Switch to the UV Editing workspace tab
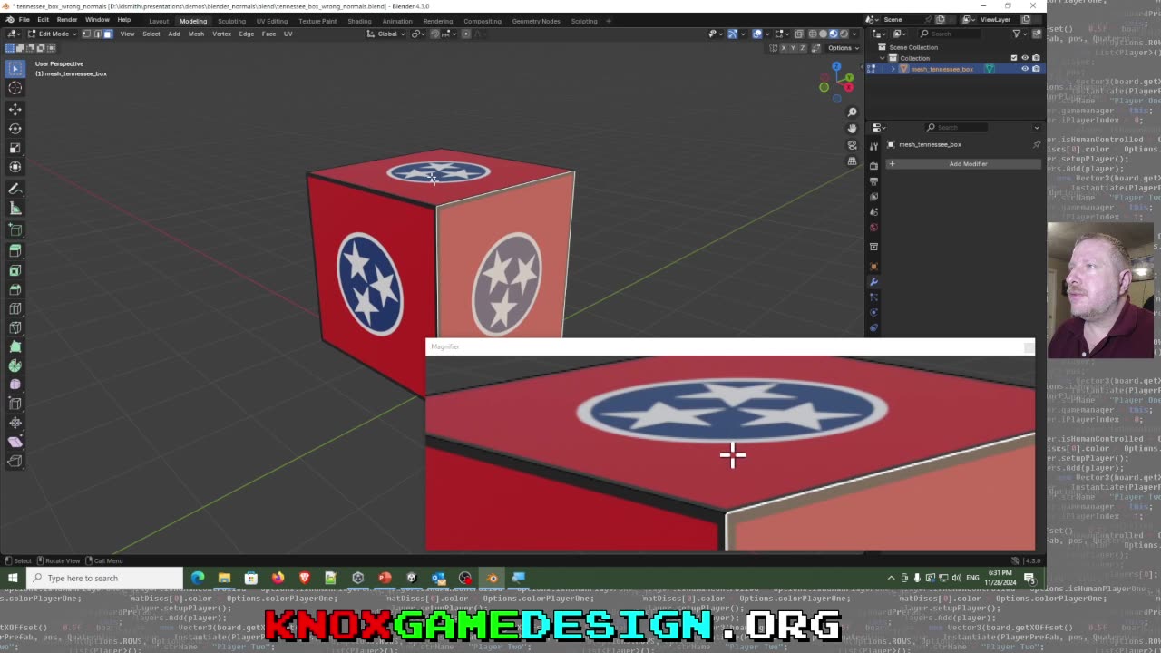The width and height of the screenshot is (1161, 653). [x=271, y=21]
